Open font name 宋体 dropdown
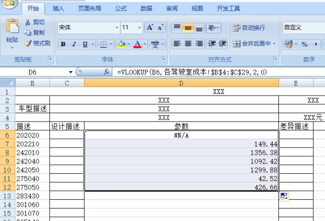 coord(116,27)
